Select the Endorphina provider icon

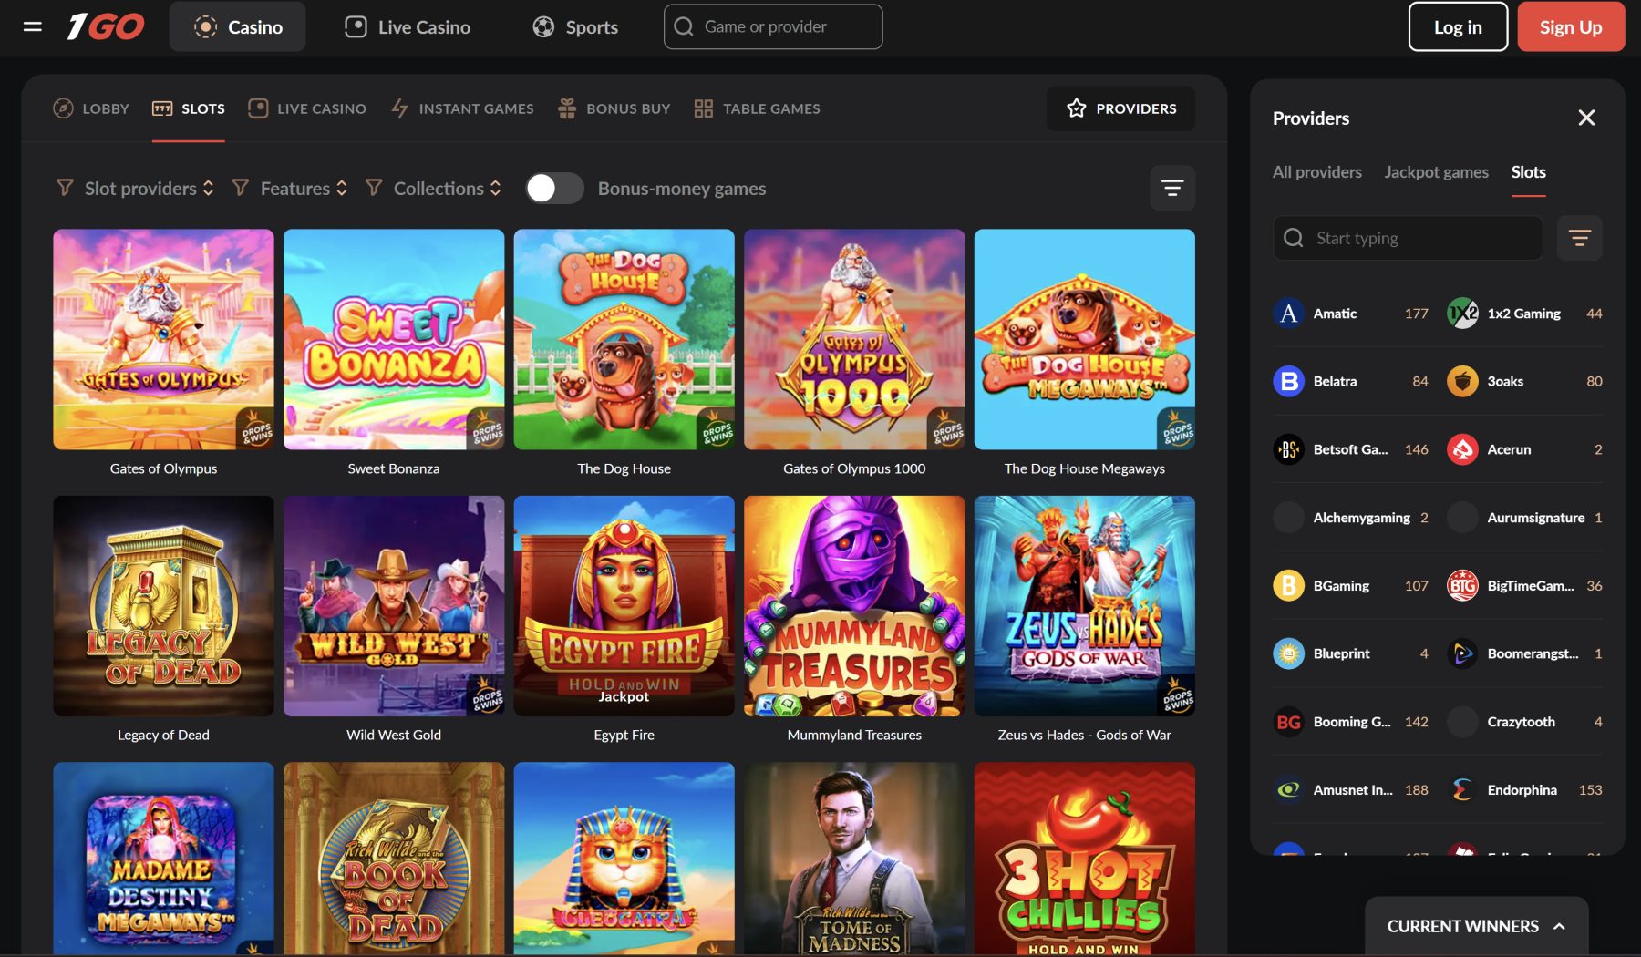tap(1462, 789)
